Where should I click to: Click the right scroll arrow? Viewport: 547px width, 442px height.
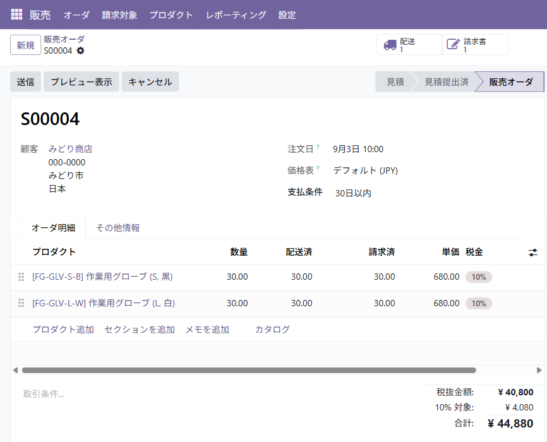coord(539,370)
